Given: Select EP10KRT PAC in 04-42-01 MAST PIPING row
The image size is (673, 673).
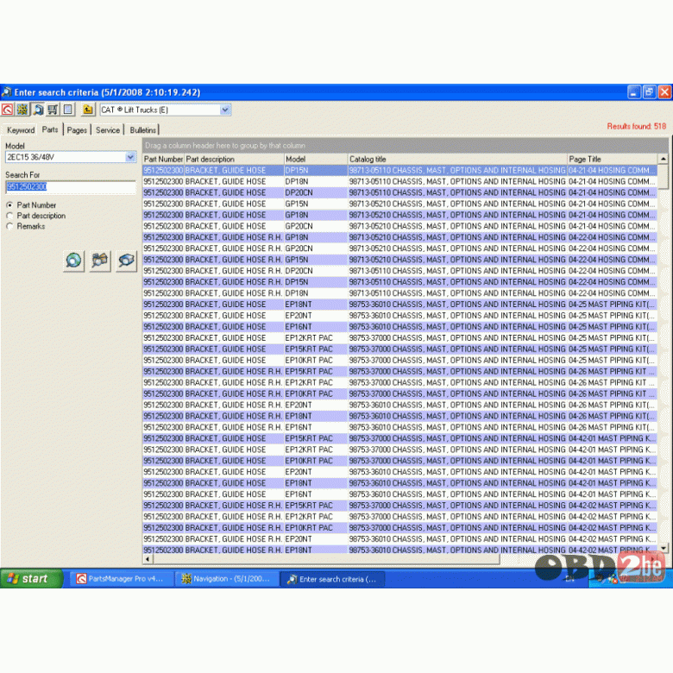Looking at the screenshot, I should point(316,461).
